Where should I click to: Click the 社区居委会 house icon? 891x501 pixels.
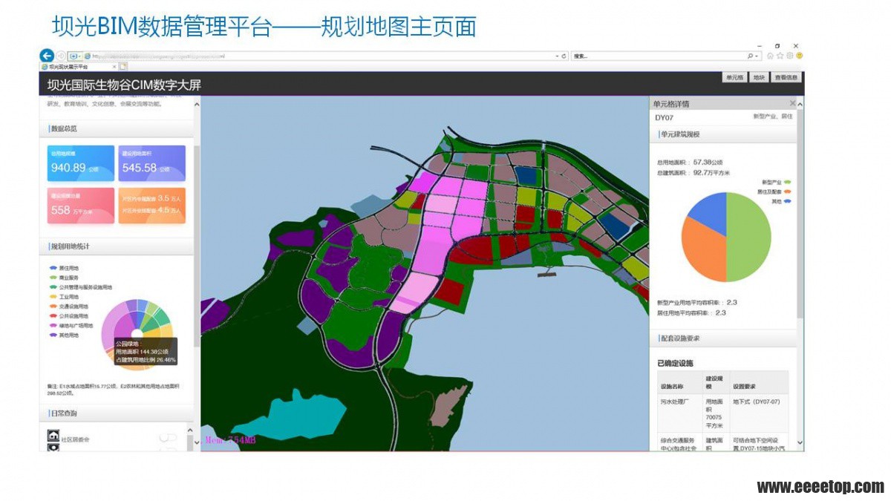click(53, 436)
